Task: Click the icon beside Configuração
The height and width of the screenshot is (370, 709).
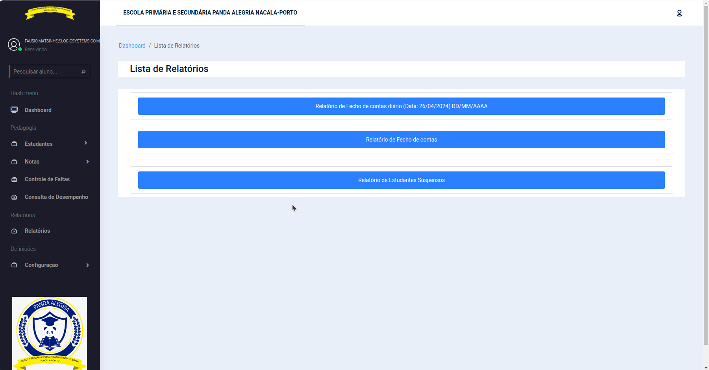Action: 14,265
